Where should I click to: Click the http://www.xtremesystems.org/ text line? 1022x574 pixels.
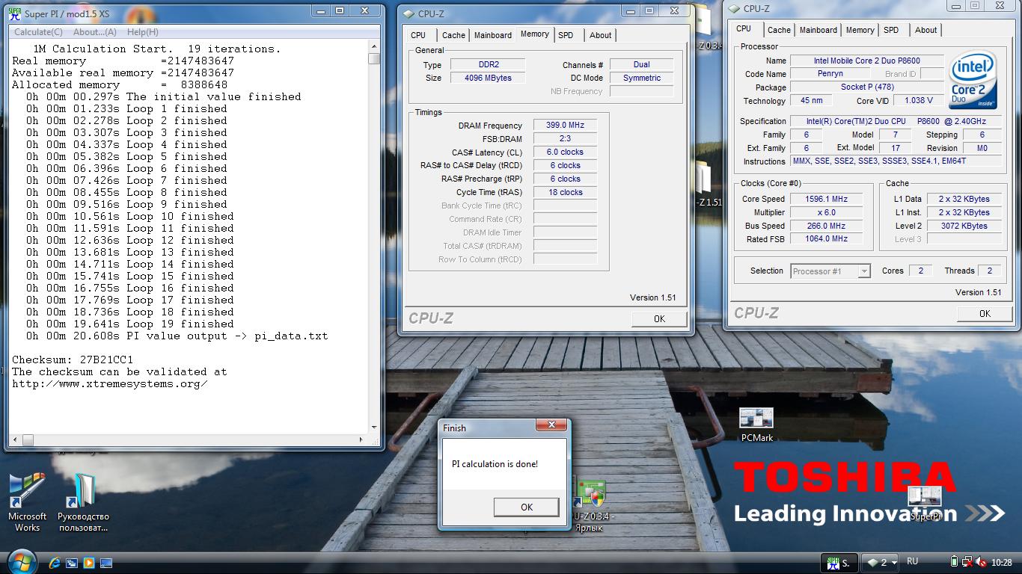[109, 383]
